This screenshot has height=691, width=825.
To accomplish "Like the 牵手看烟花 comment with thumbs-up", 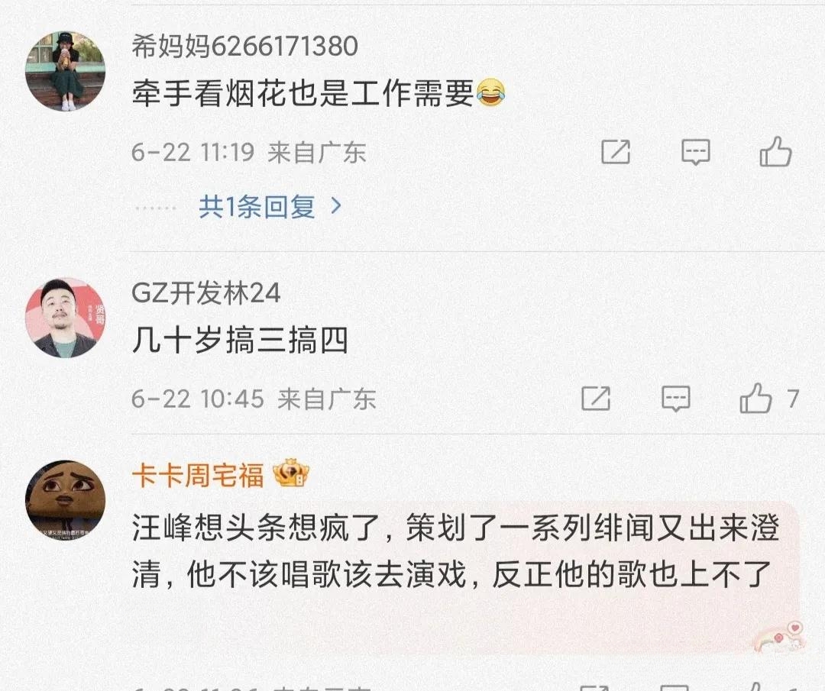I will (775, 151).
